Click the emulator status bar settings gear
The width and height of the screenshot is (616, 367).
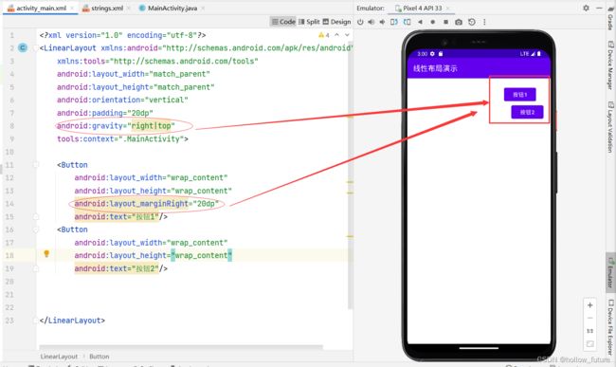[x=432, y=53]
